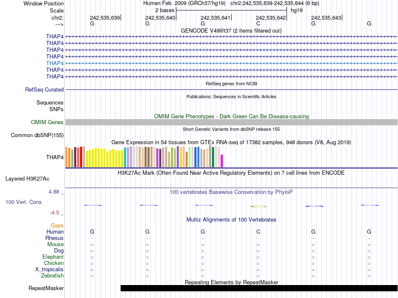This screenshot has width=398, height=298.
Task: Click the yellow PhyloP conservation mark under C
Action: 258,206
